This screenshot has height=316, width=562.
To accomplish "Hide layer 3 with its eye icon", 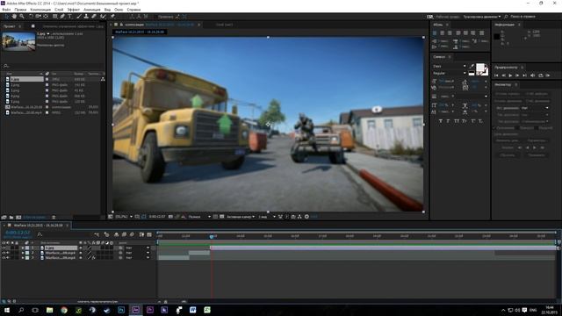I will (4, 257).
